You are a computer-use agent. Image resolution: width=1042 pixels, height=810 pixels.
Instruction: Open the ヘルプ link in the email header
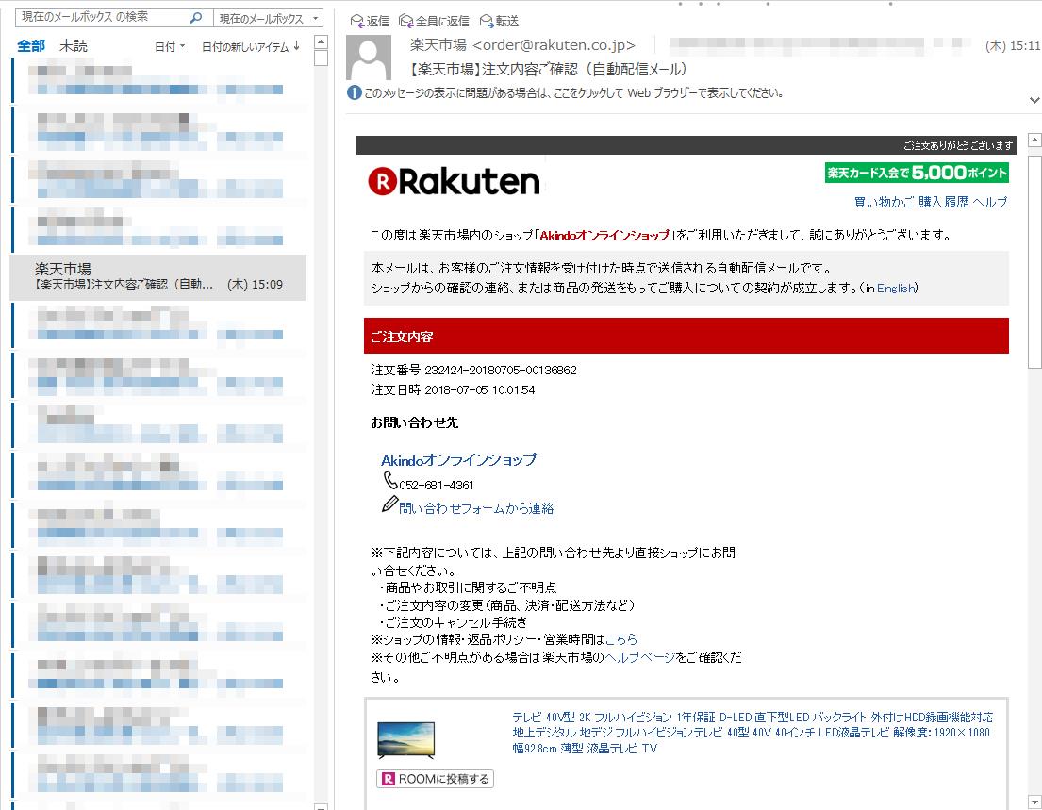(x=989, y=202)
